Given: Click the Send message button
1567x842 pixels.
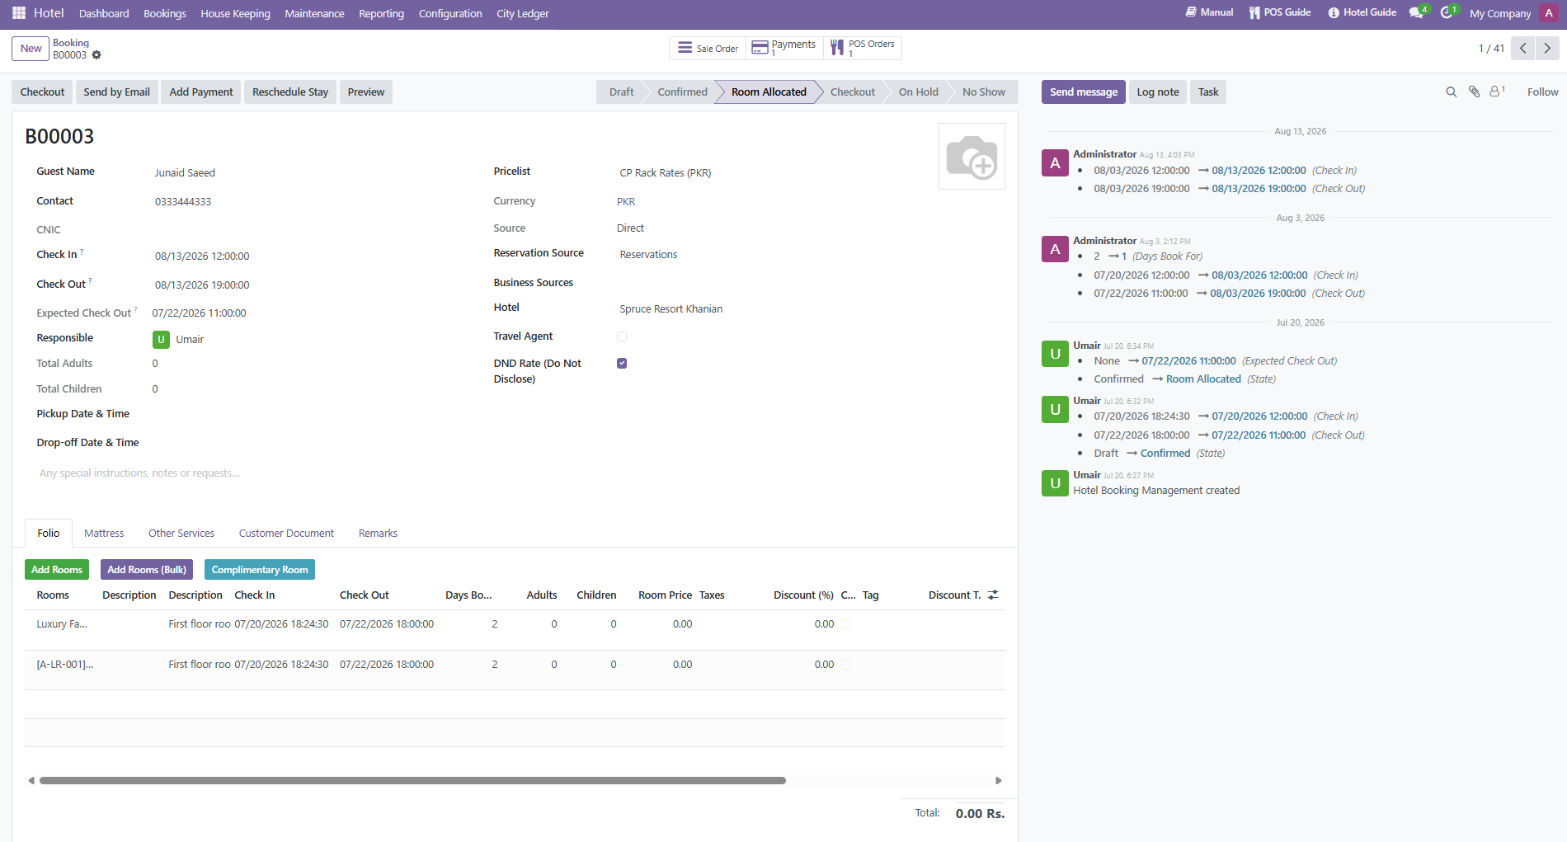Looking at the screenshot, I should [x=1084, y=92].
